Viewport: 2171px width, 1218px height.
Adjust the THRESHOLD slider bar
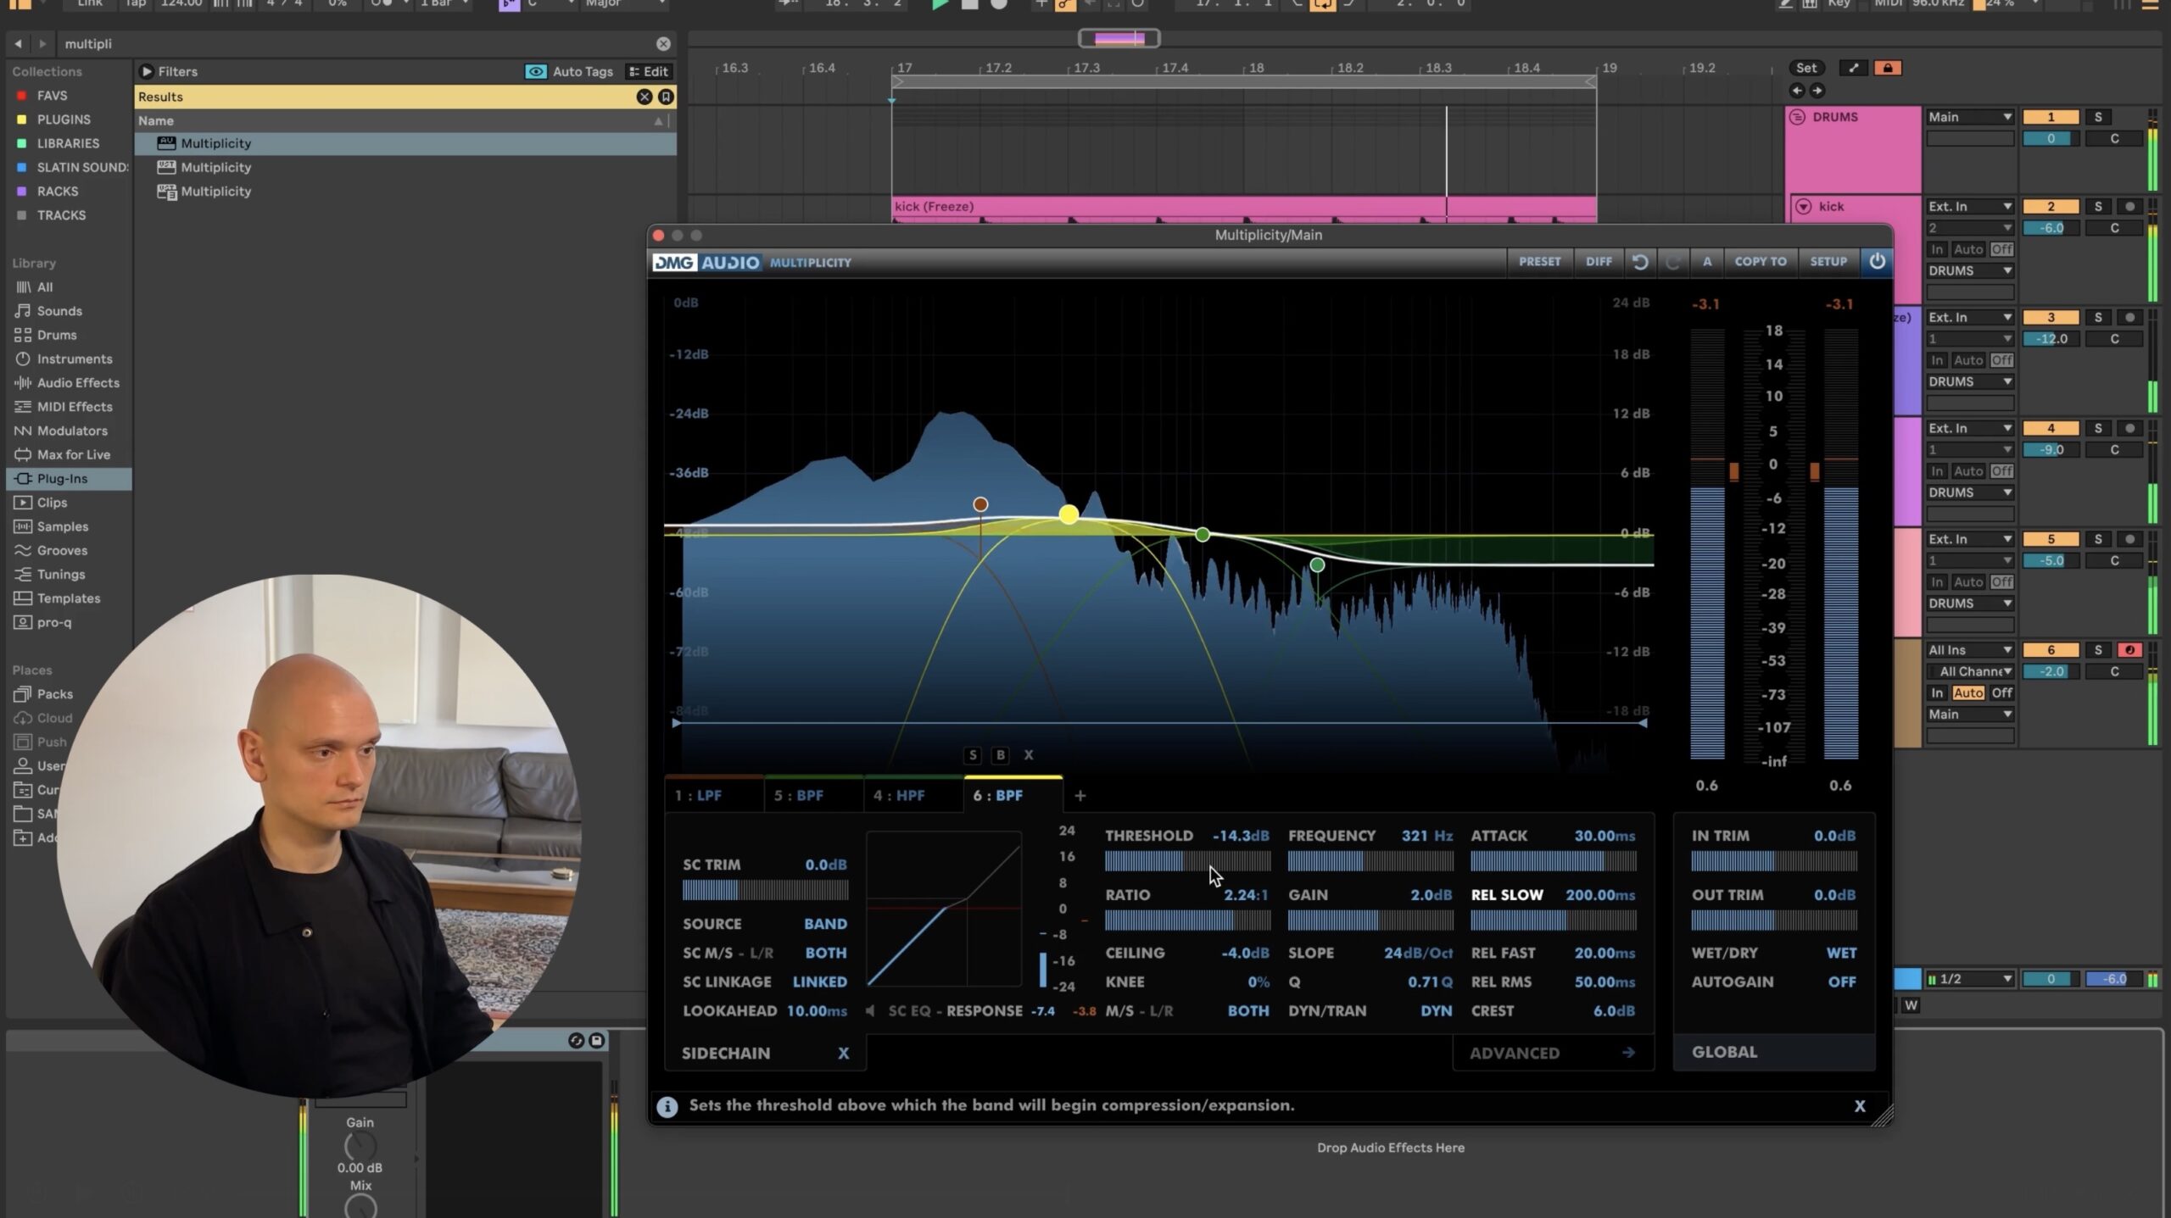[1187, 862]
